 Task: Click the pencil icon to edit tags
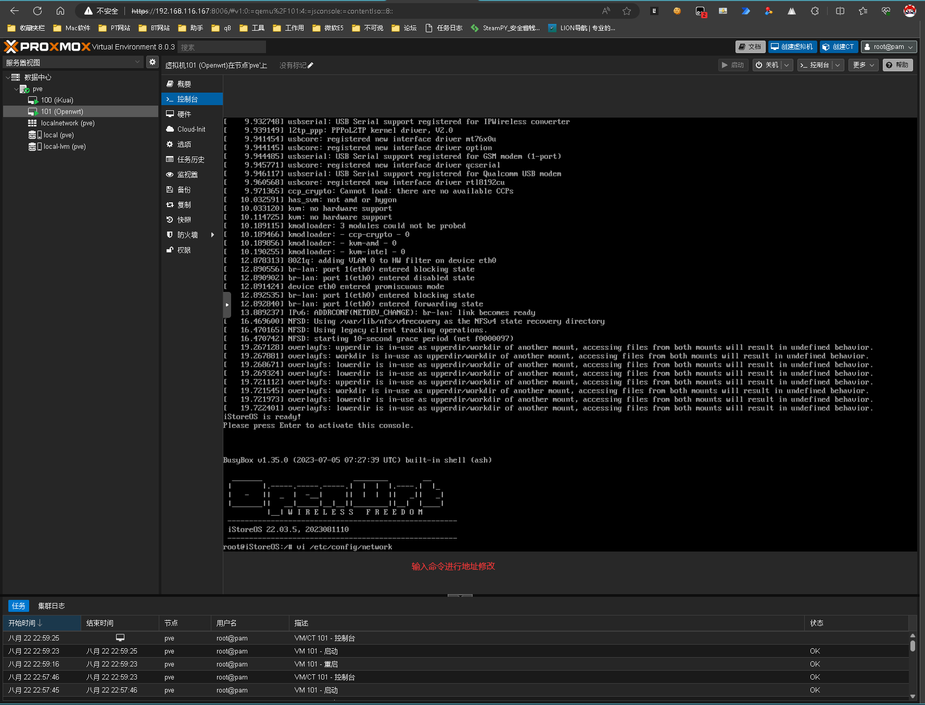(x=311, y=66)
